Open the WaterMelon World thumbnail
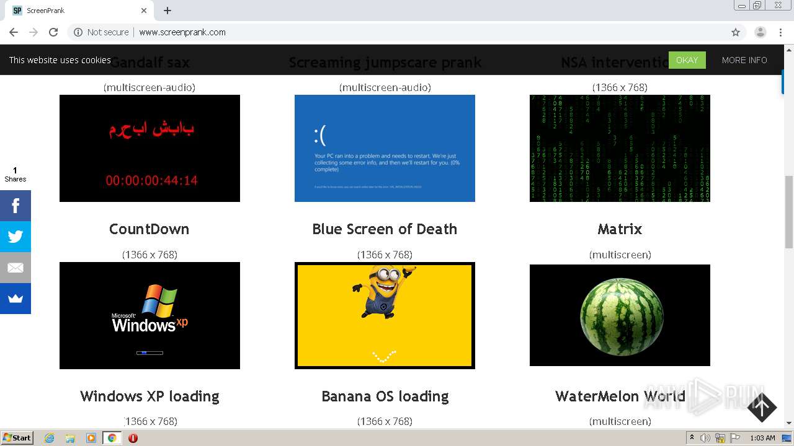The image size is (794, 446). point(620,315)
